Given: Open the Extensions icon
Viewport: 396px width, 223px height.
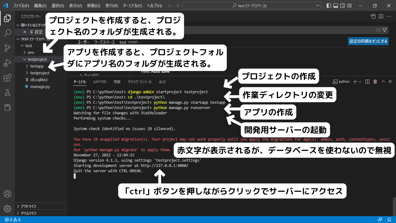Looking at the screenshot, I should click(x=7, y=78).
